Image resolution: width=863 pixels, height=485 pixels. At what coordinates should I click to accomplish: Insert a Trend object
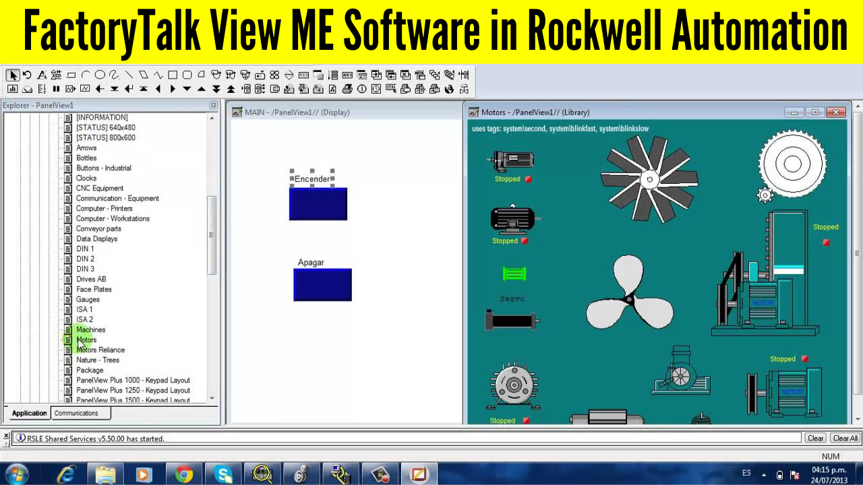pos(85,89)
